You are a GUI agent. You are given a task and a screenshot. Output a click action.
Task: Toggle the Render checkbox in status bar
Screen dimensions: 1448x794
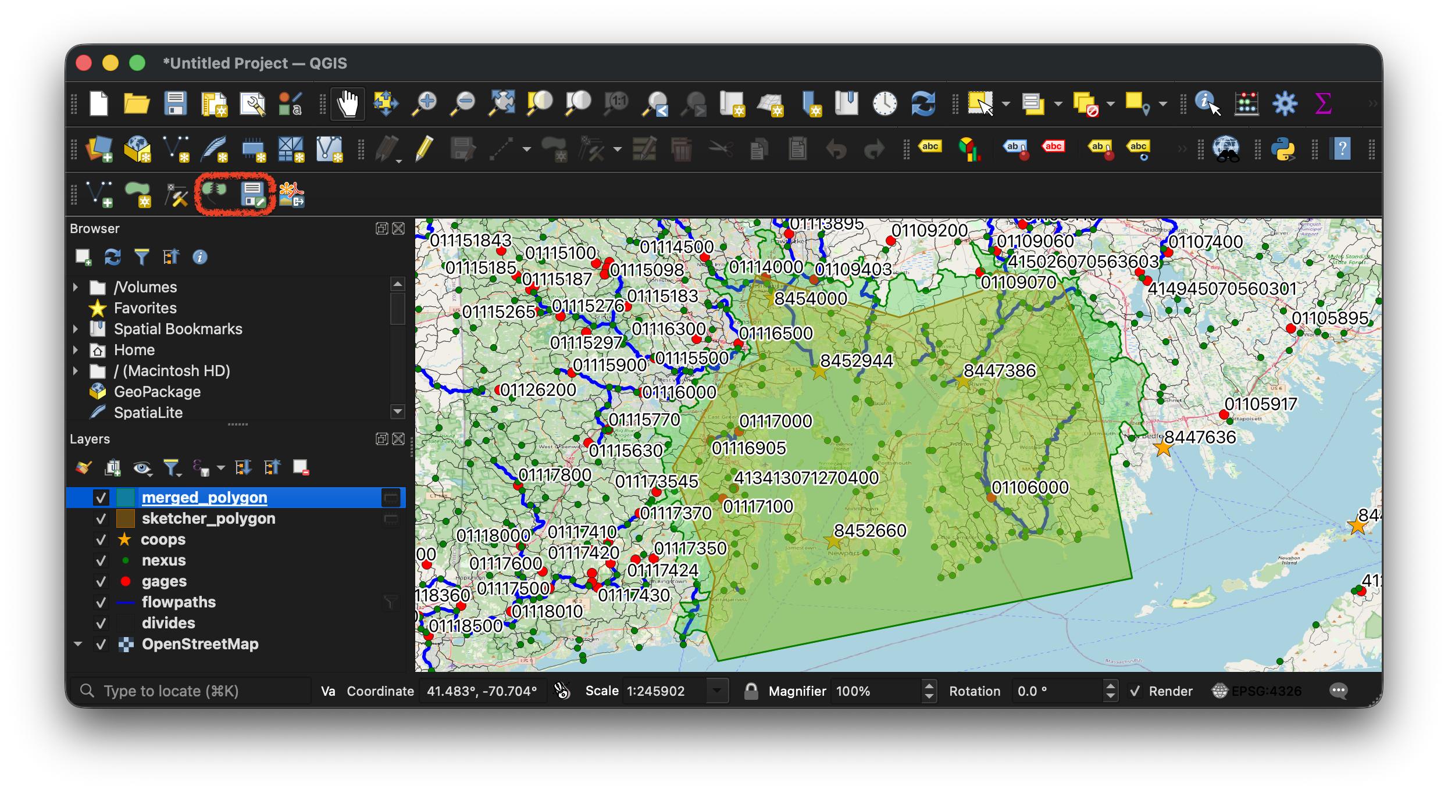tap(1134, 691)
